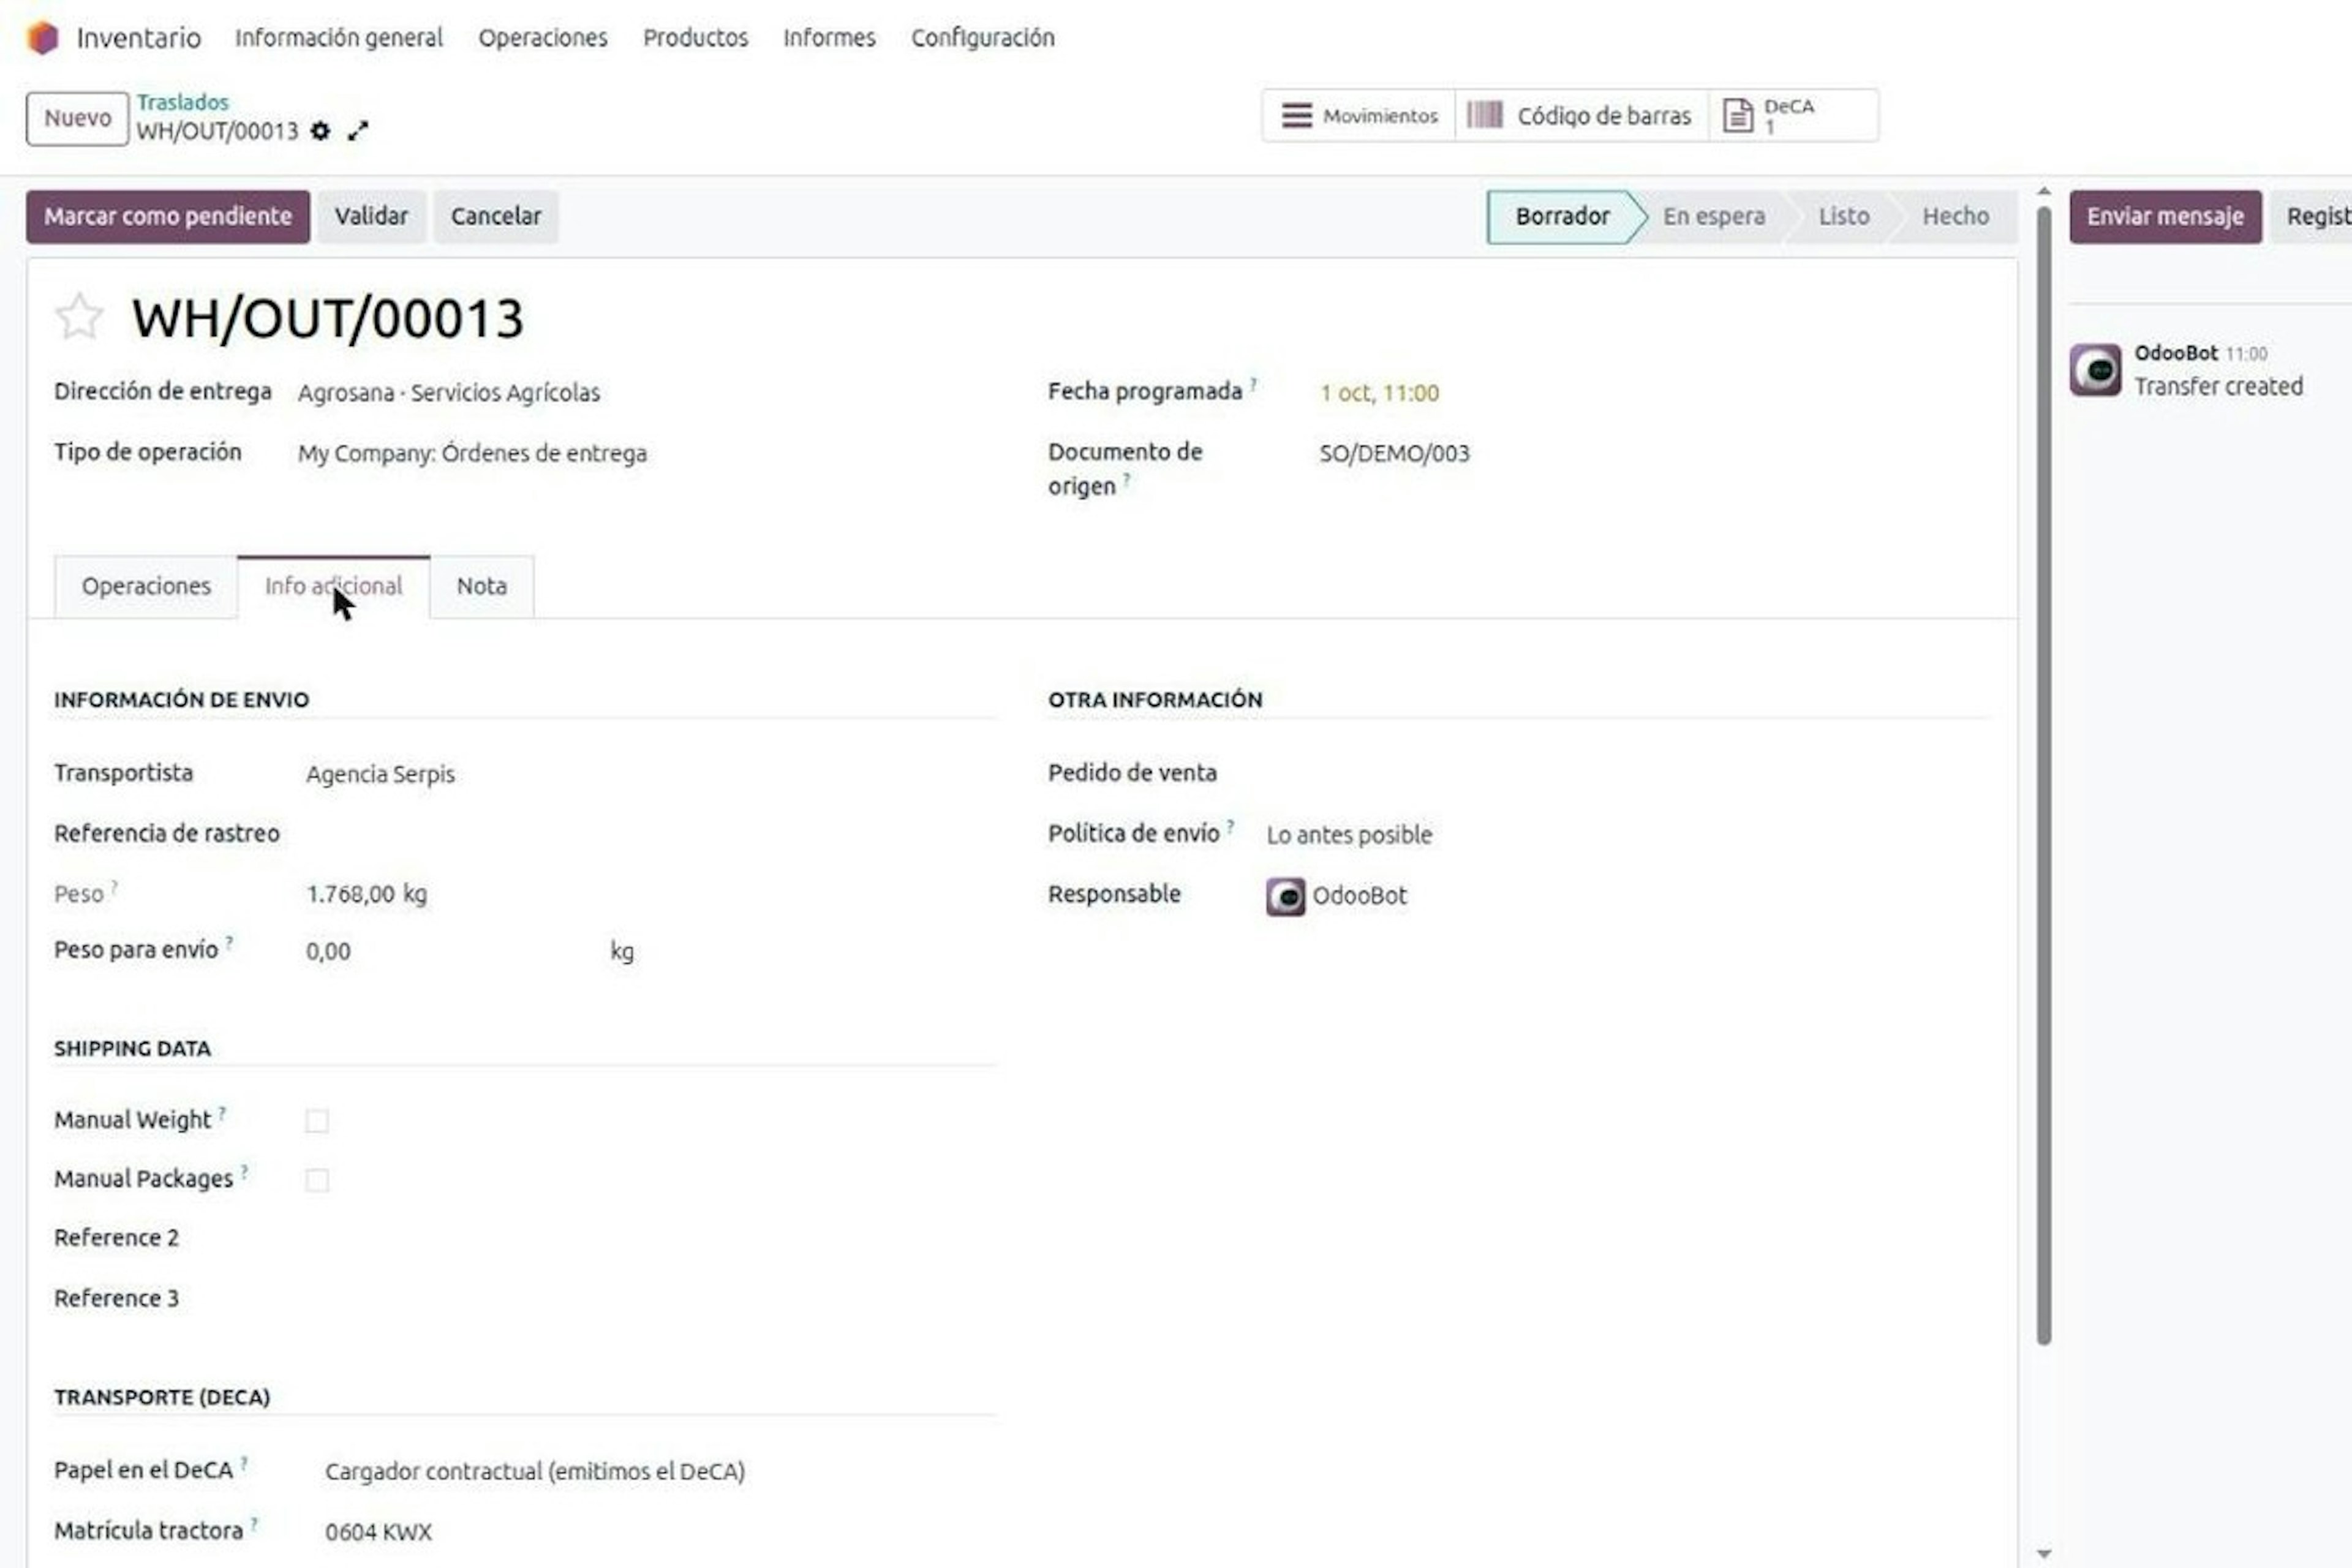Open the Odoo app launcher logo
This screenshot has height=1568, width=2352.
pos(42,38)
